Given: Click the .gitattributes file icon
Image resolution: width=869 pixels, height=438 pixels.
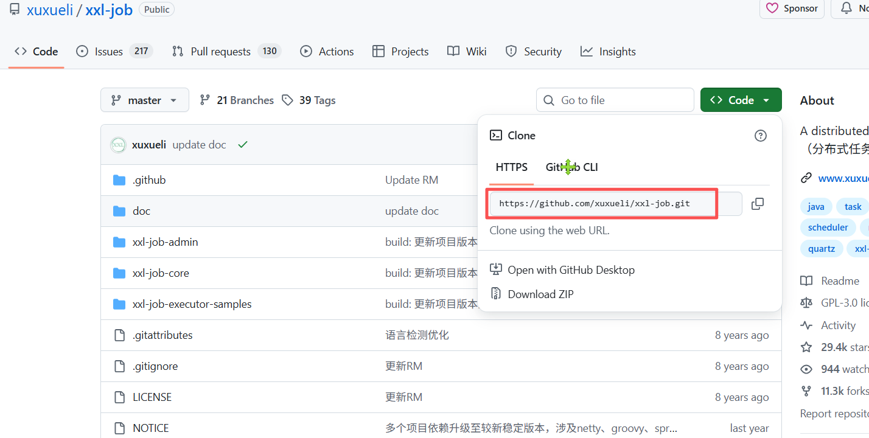Looking at the screenshot, I should [119, 335].
